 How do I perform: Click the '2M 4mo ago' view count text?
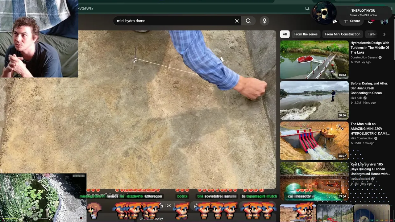(361, 184)
